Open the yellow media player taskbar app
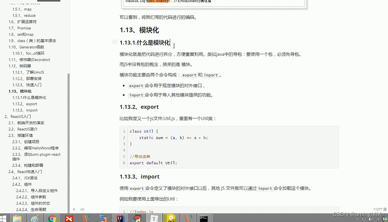Image resolution: width=388 pixels, height=222 pixels. 171,218
